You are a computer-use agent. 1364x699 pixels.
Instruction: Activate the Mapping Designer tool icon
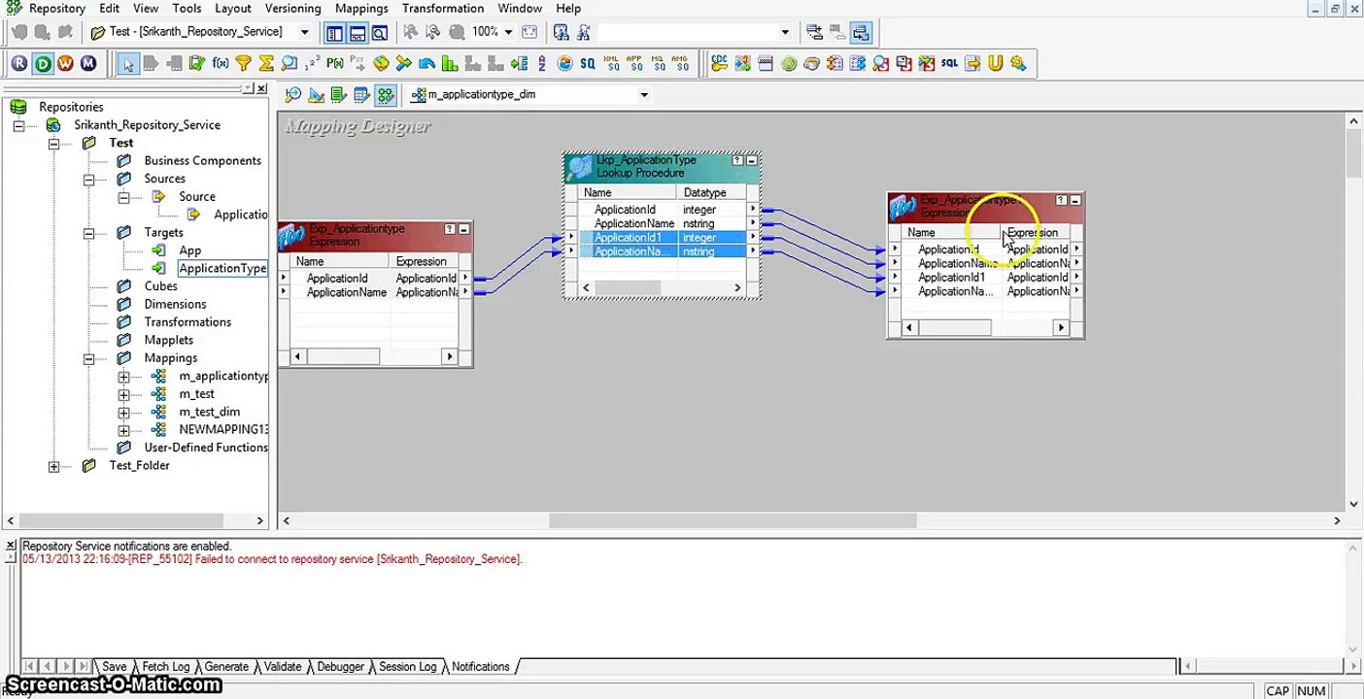386,94
